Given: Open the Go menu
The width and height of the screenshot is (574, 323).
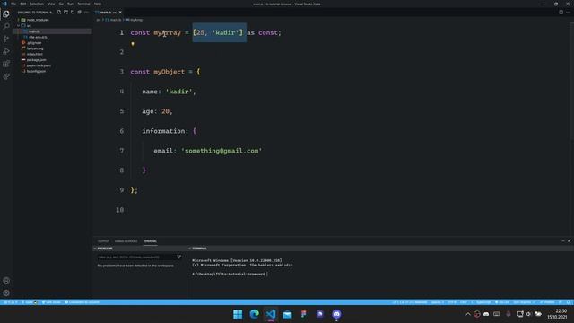Looking at the screenshot, I should pyautogui.click(x=61, y=4).
